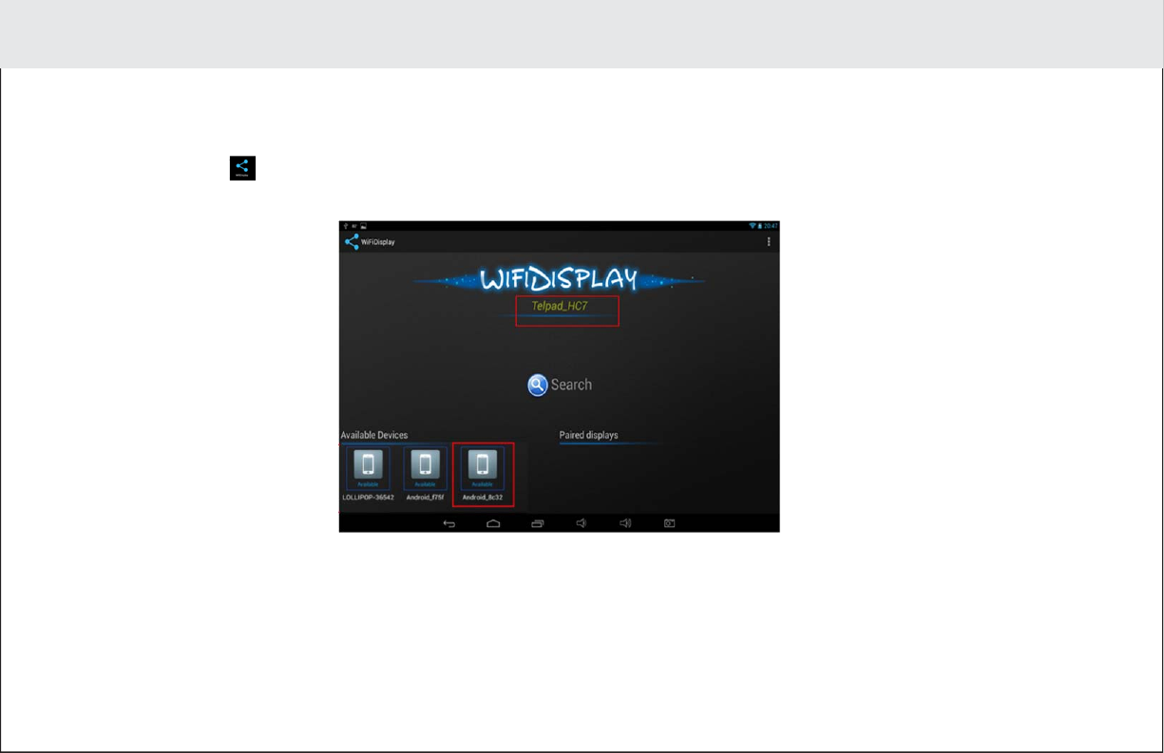Open the three-dot overflow menu
The height and width of the screenshot is (753, 1164).
click(768, 242)
